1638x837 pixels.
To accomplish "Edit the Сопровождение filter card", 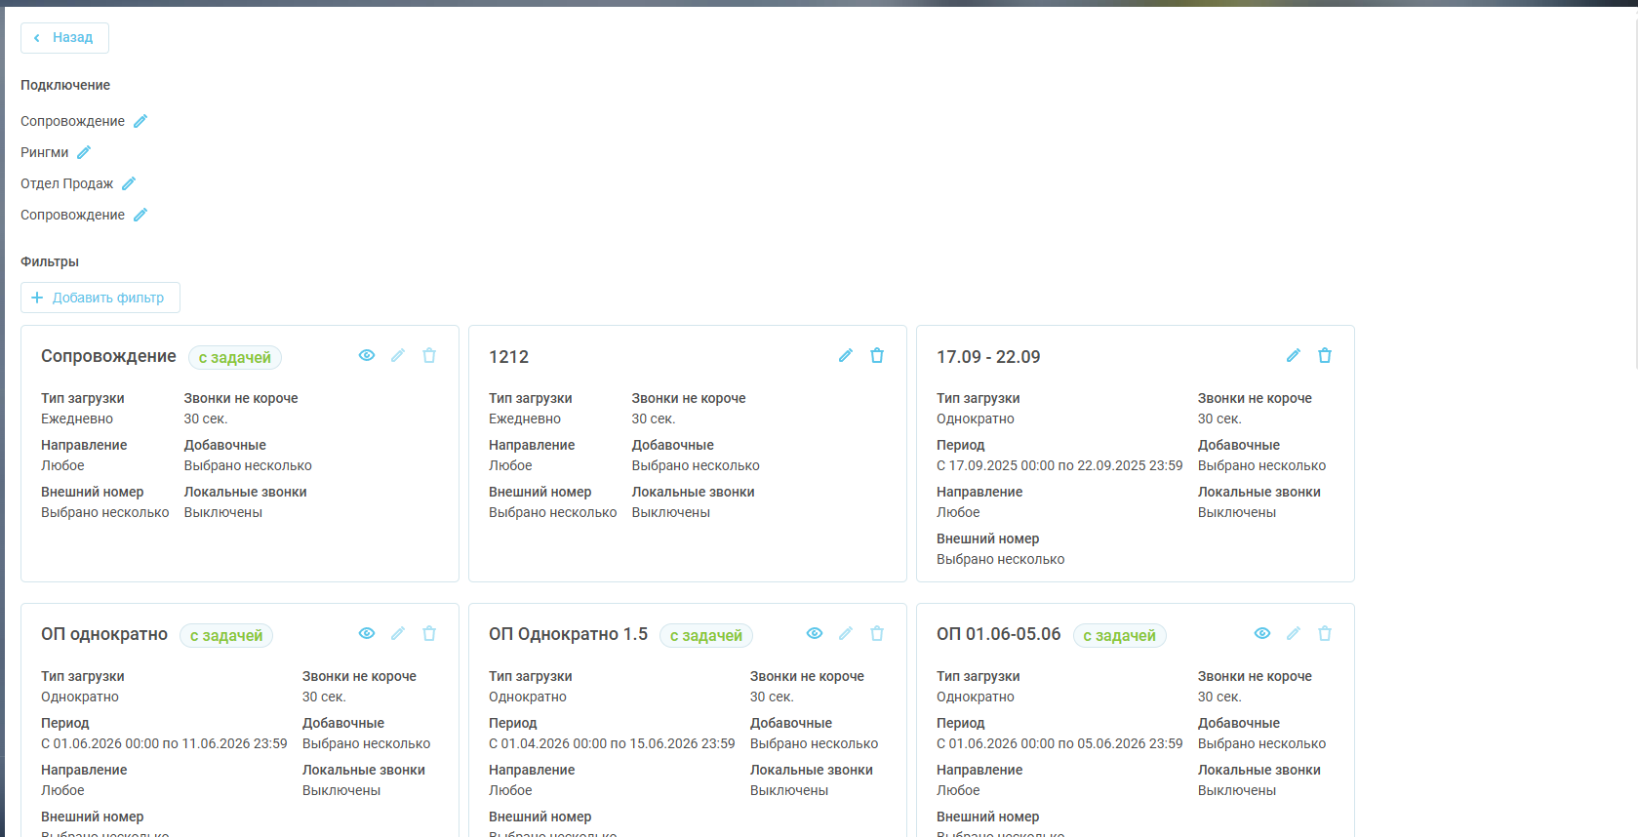I will click(x=398, y=355).
